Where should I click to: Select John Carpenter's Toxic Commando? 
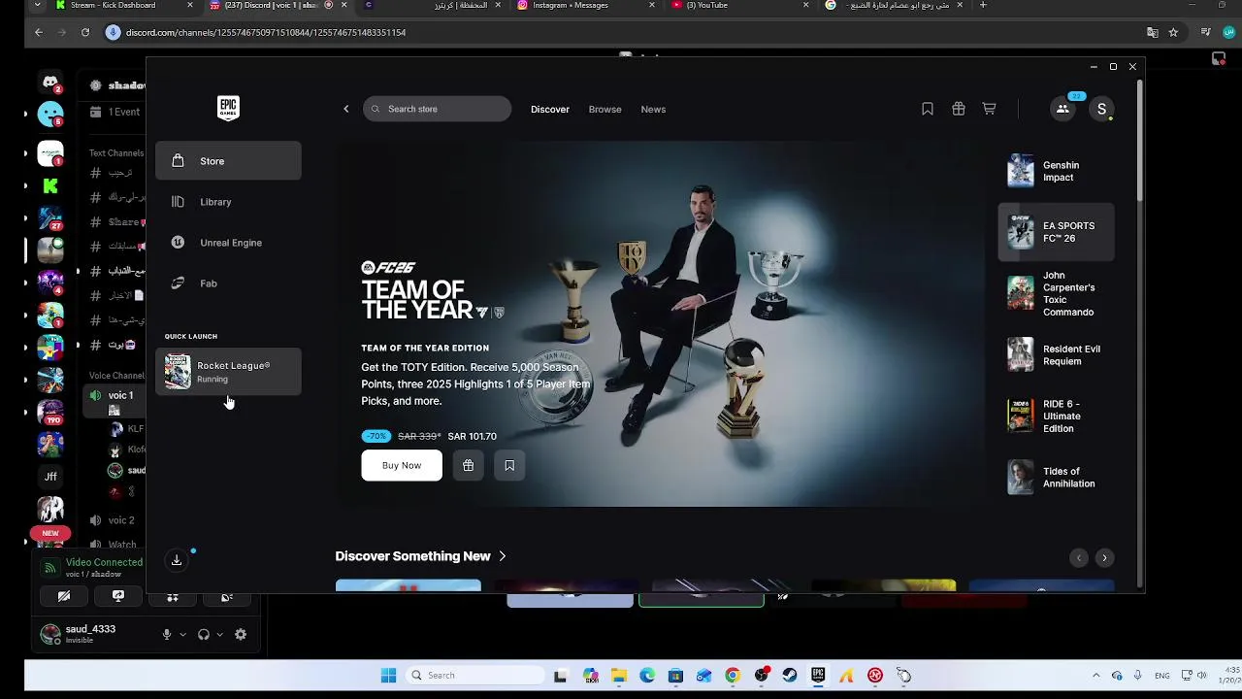click(1057, 293)
